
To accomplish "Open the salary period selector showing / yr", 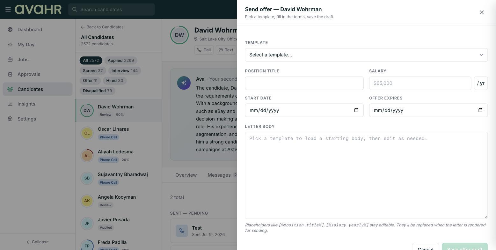I will pos(481,83).
